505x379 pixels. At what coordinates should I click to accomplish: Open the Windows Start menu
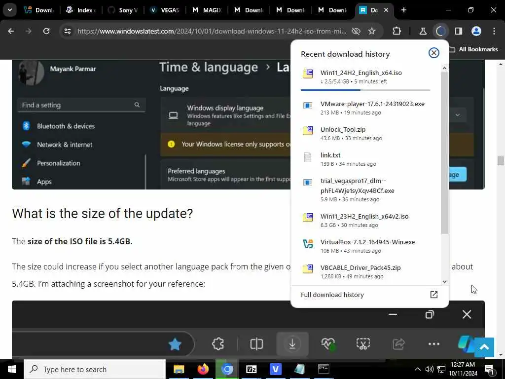tap(12, 369)
